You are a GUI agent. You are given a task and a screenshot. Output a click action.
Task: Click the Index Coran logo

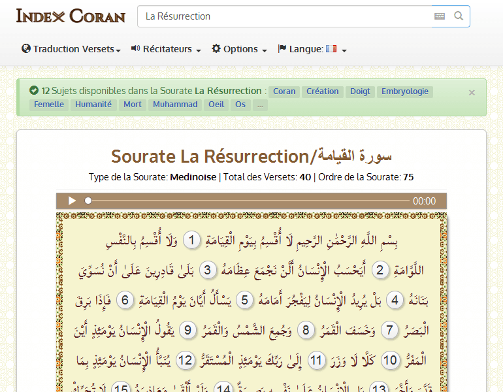71,16
